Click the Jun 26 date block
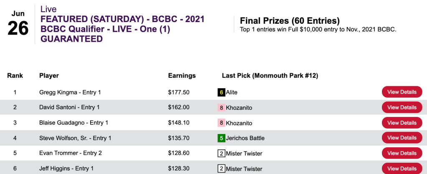Image resolution: width=427 pixels, height=174 pixels. point(18,24)
